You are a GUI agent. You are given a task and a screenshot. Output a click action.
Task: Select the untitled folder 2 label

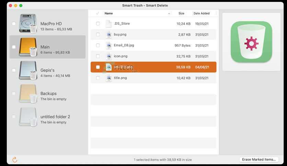(55, 117)
